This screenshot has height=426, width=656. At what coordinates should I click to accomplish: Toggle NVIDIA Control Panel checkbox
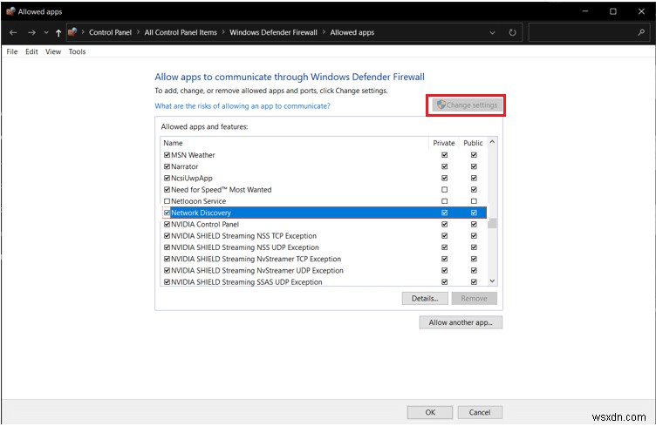point(167,224)
